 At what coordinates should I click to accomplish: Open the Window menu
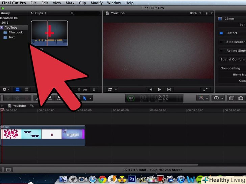114,3
